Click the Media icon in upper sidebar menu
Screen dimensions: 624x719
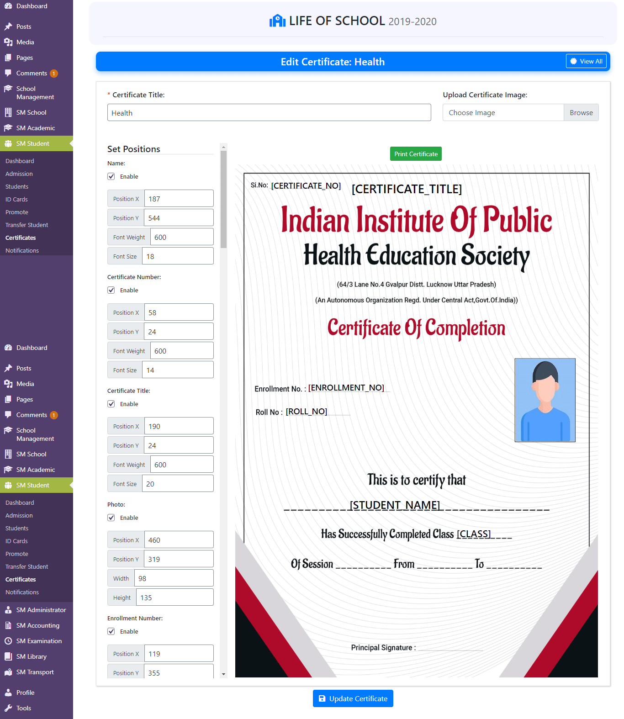pos(8,42)
